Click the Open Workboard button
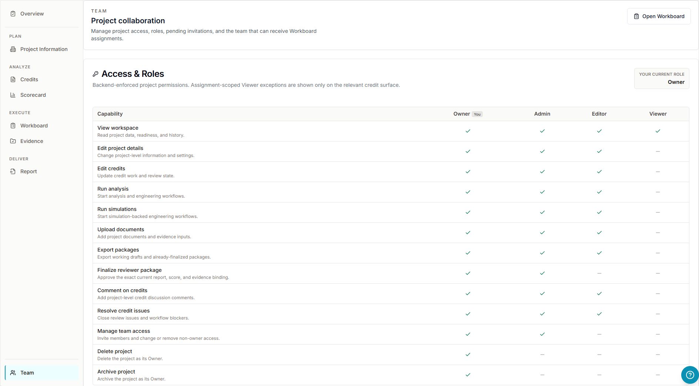Screen dimensions: 699x386 click(659, 16)
